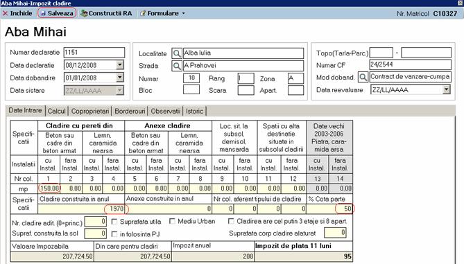Search Localitate with magnifier icon
The image size is (464, 264).
click(x=177, y=53)
